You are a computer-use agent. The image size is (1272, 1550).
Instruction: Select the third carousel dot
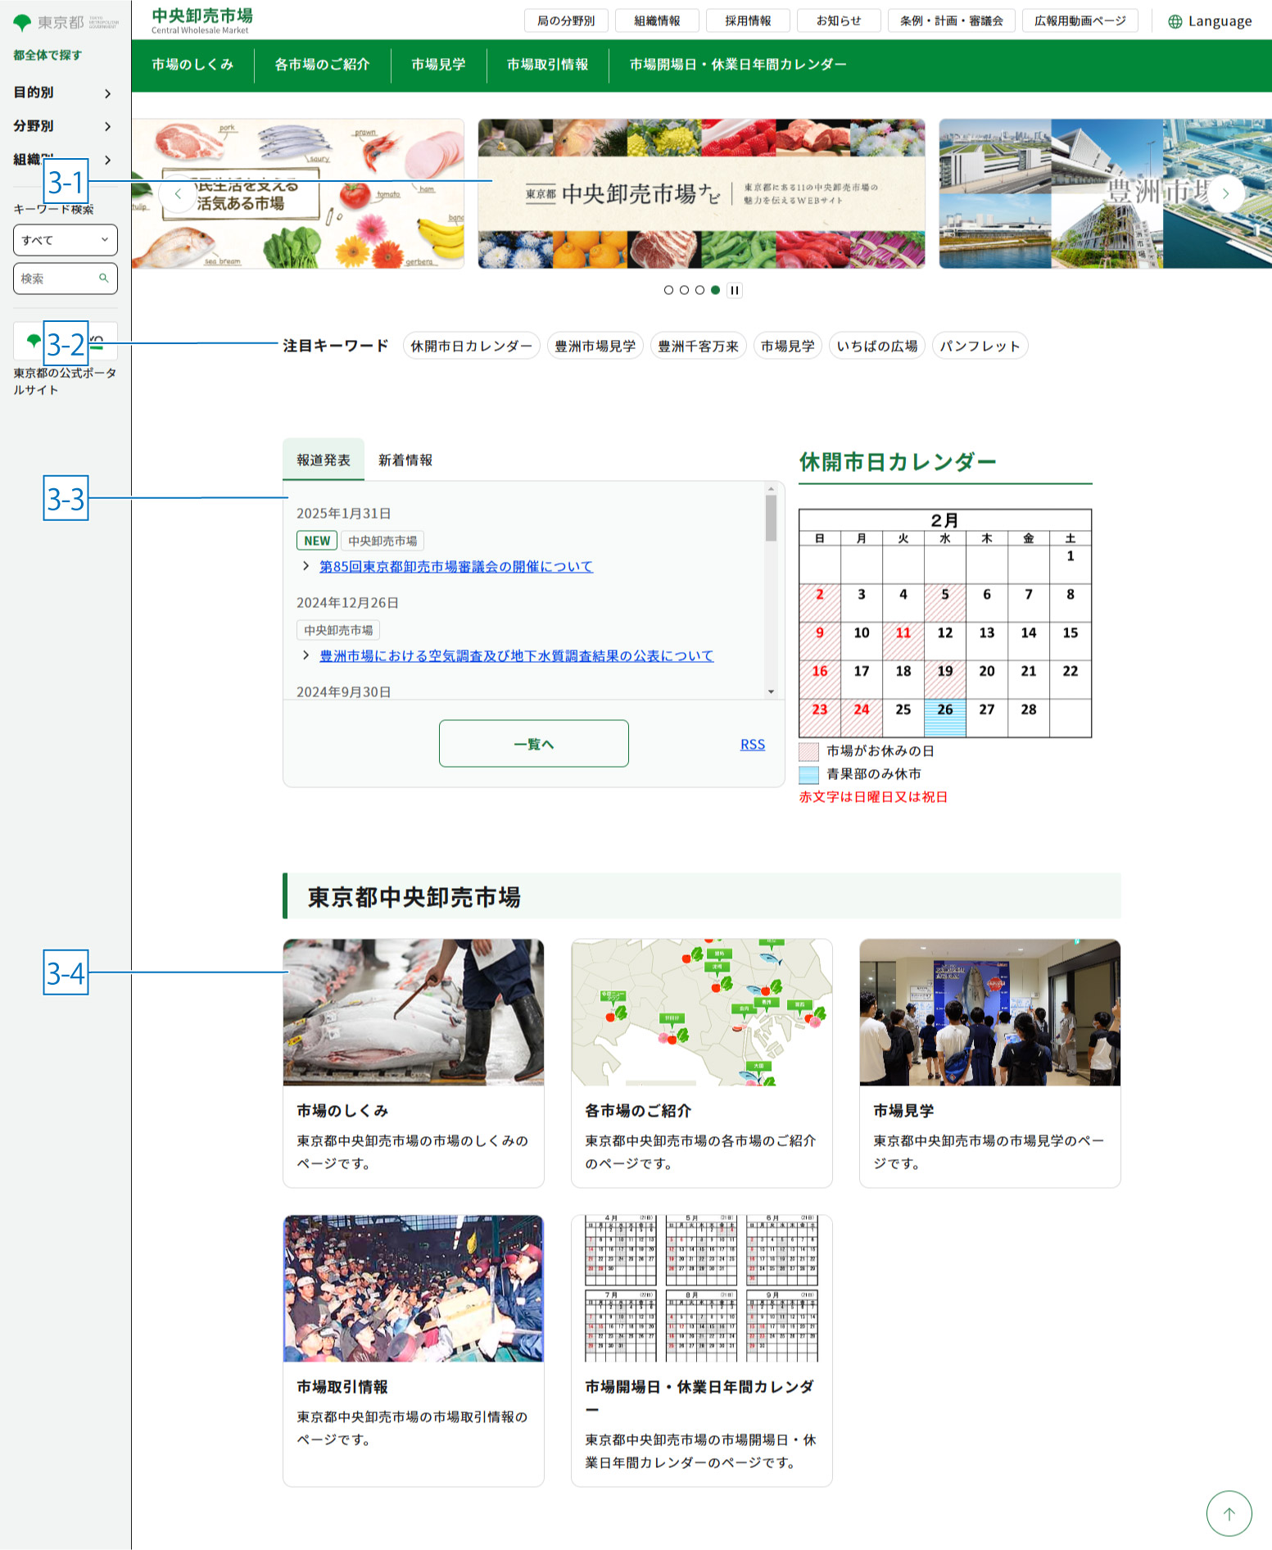click(699, 290)
